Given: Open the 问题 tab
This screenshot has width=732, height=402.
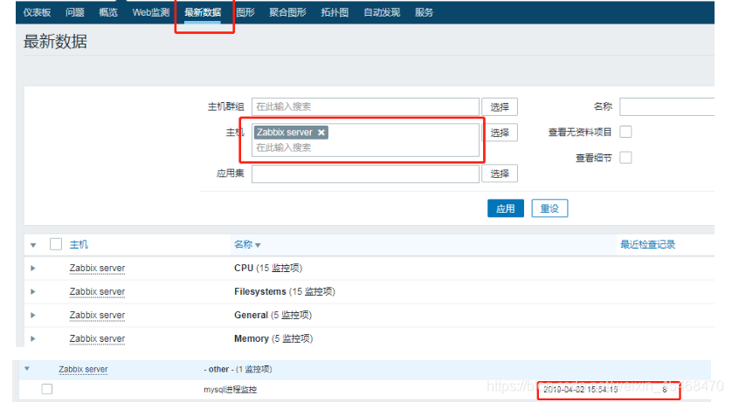Looking at the screenshot, I should pos(75,12).
